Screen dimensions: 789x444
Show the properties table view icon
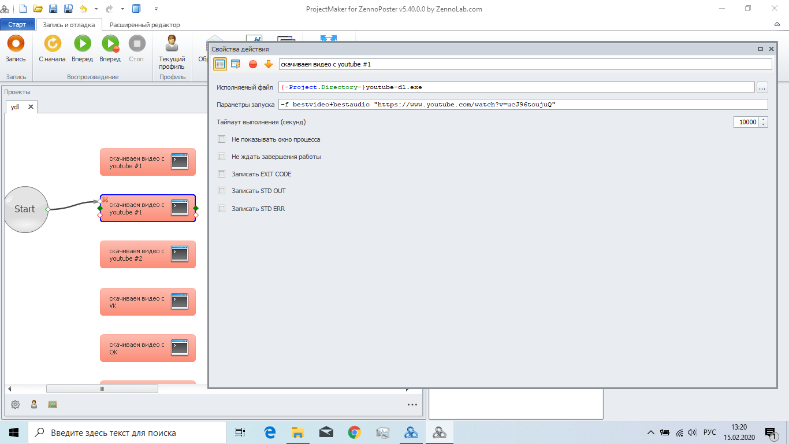220,64
